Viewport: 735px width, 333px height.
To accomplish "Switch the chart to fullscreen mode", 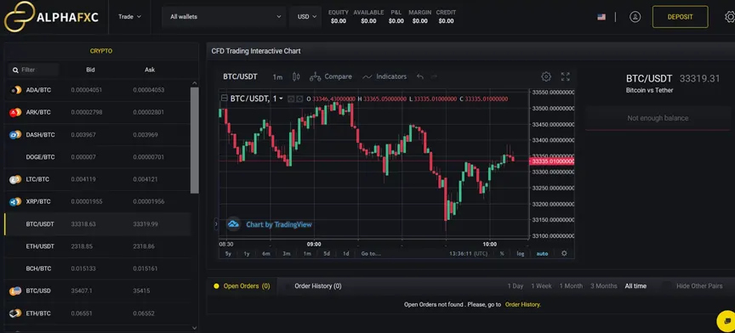I will click(x=566, y=76).
